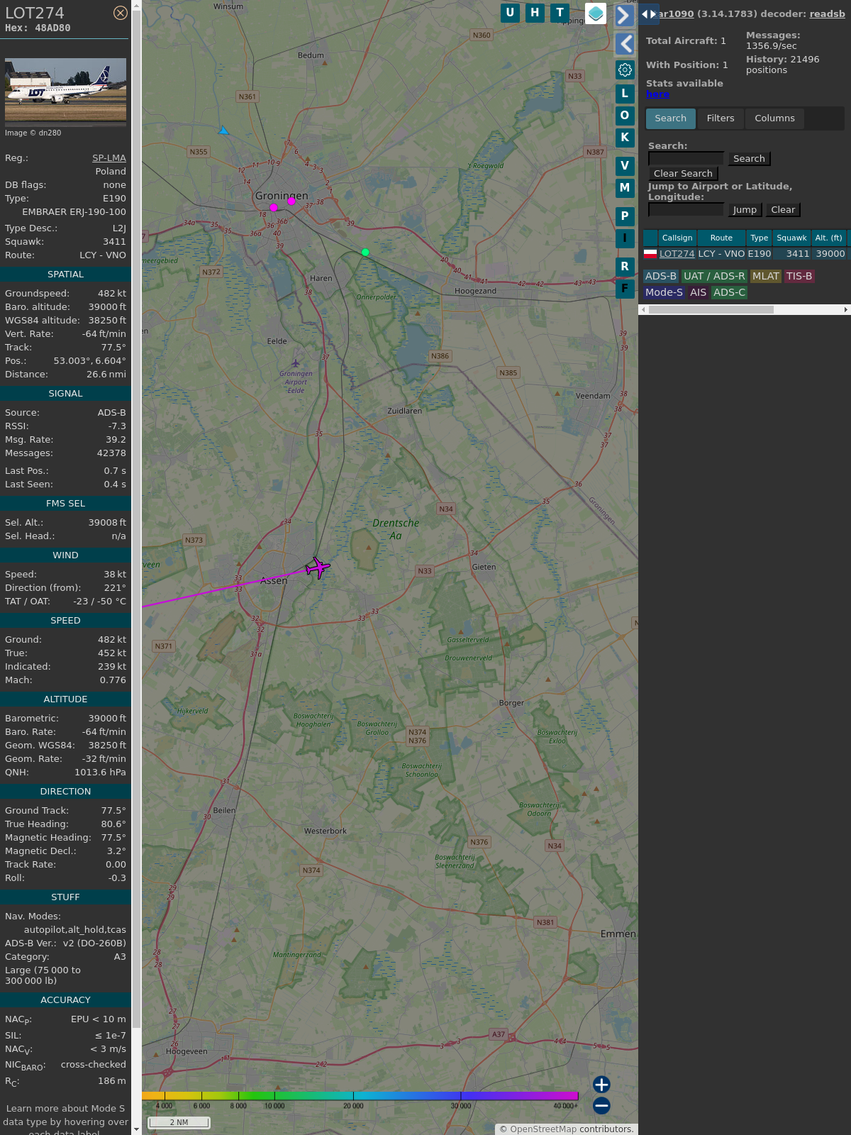This screenshot has height=1135, width=851.
Task: Toggle the M map button
Action: coord(625,188)
